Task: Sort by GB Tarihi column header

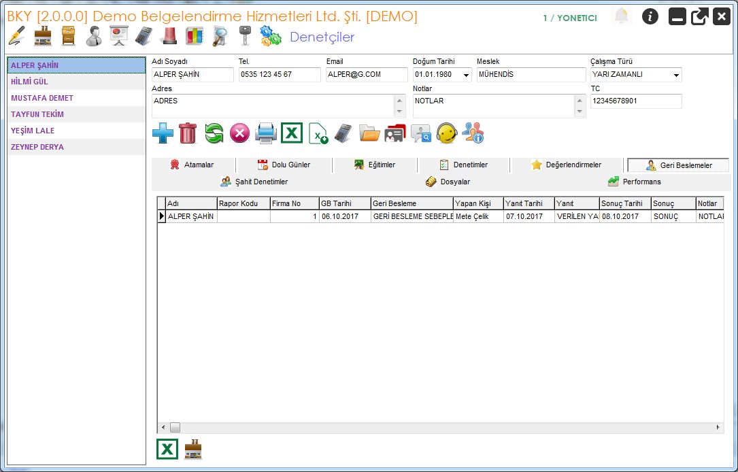Action: [x=345, y=203]
